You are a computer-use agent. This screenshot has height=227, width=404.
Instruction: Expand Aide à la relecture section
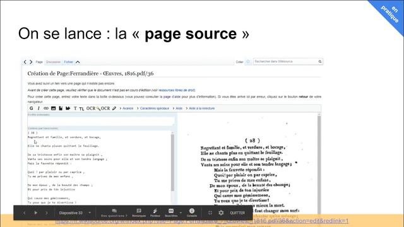pos(200,108)
